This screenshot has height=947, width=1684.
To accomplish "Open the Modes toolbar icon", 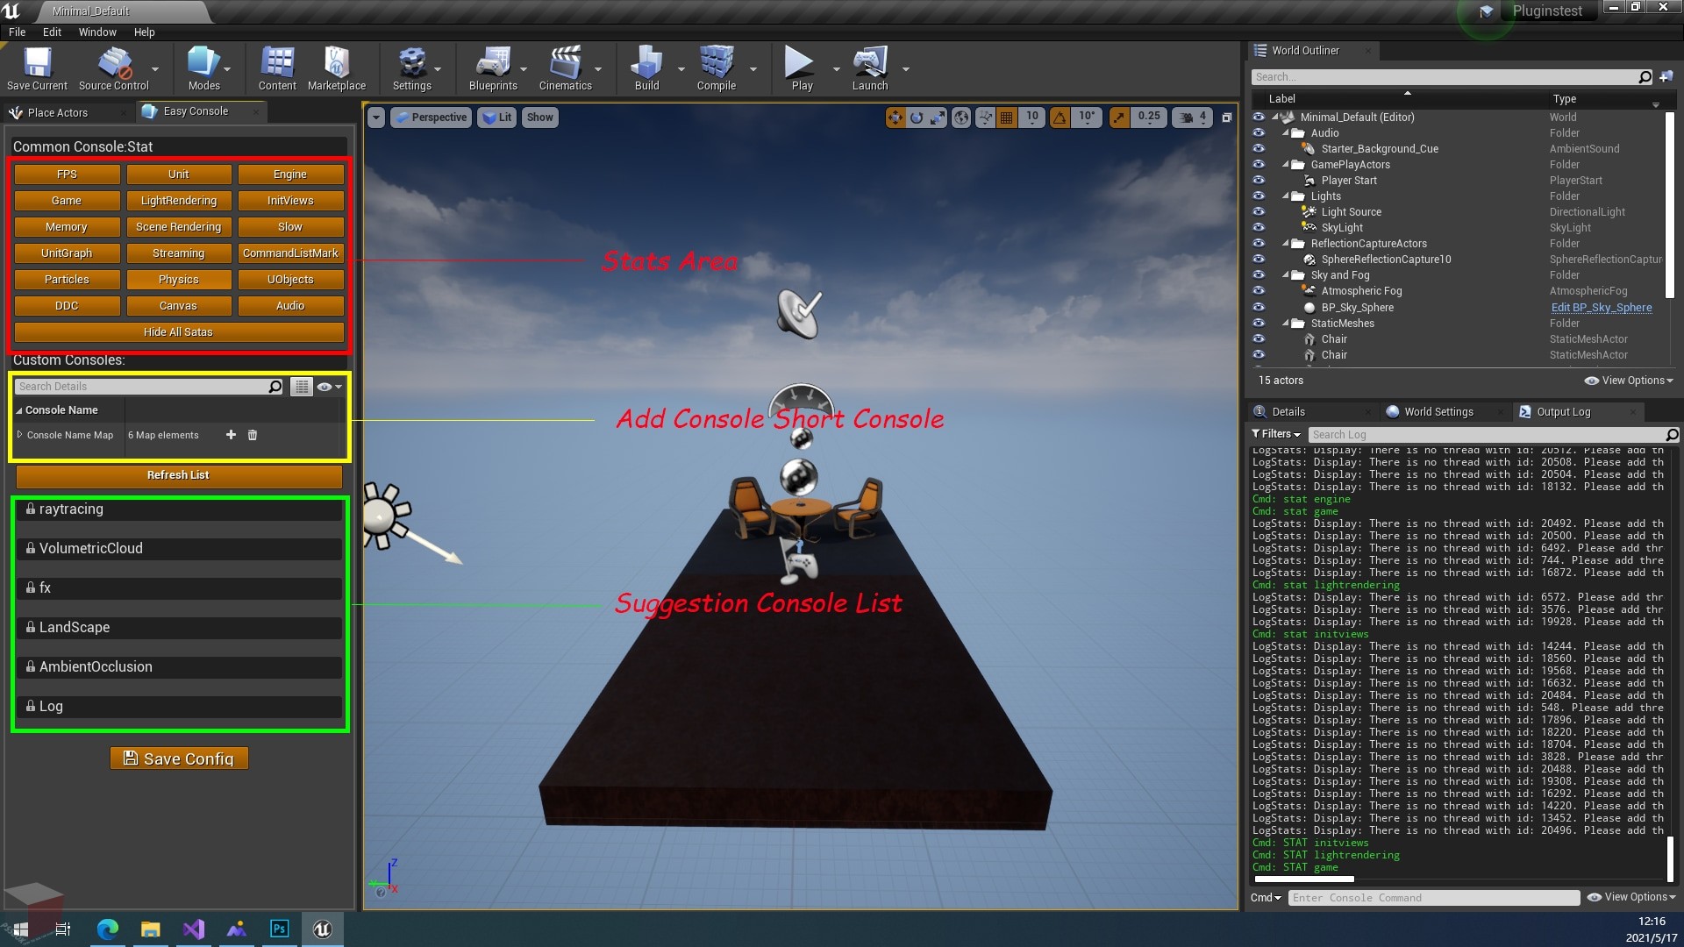I will (x=203, y=68).
